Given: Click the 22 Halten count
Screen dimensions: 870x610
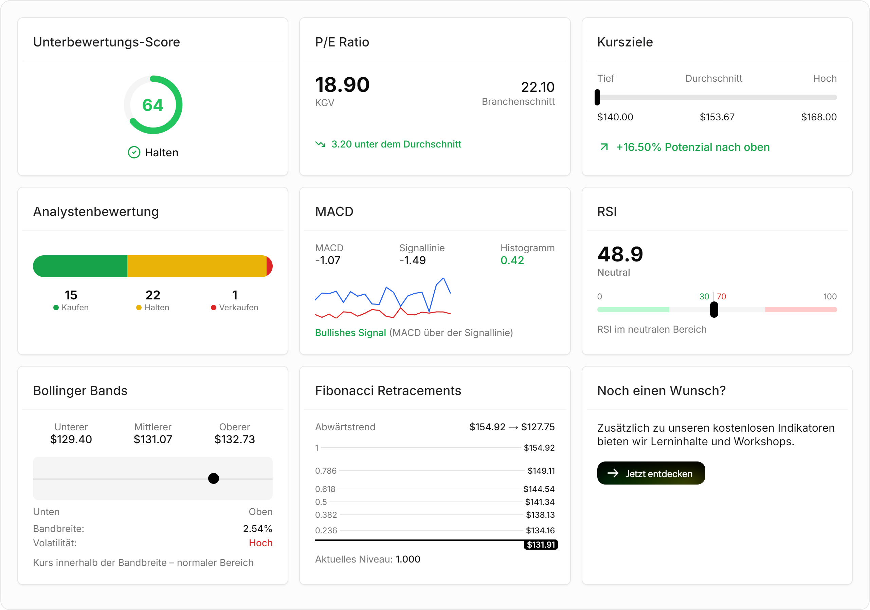Looking at the screenshot, I should pyautogui.click(x=153, y=295).
